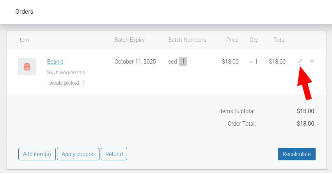Click the pencil edit item icon

click(300, 61)
